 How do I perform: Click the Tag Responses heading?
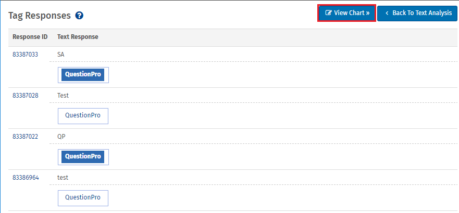pos(40,16)
